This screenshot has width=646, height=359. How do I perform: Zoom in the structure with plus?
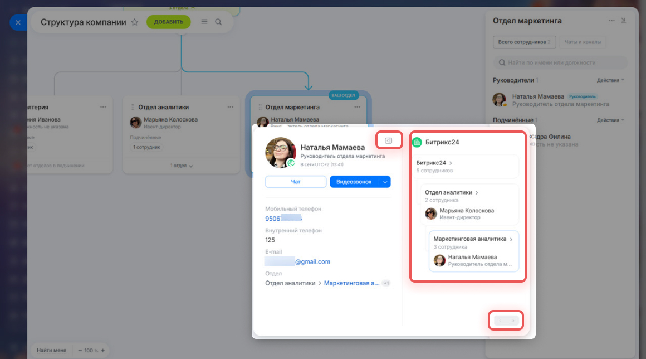103,350
